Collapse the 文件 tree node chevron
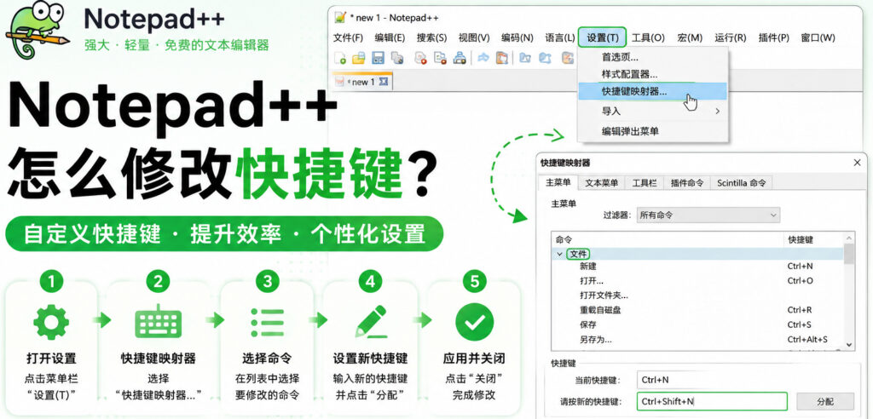Image resolution: width=873 pixels, height=419 pixels. point(559,254)
